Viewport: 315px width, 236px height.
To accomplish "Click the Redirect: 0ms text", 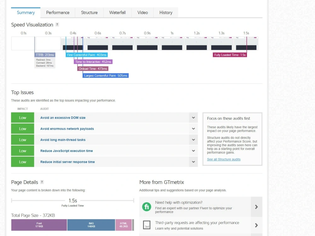I will click(43, 60).
